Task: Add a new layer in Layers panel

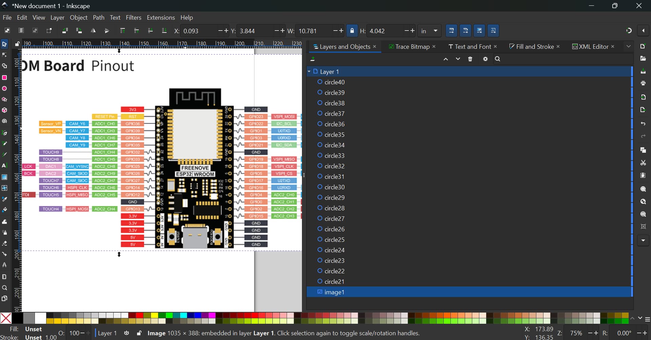Action: tap(313, 59)
